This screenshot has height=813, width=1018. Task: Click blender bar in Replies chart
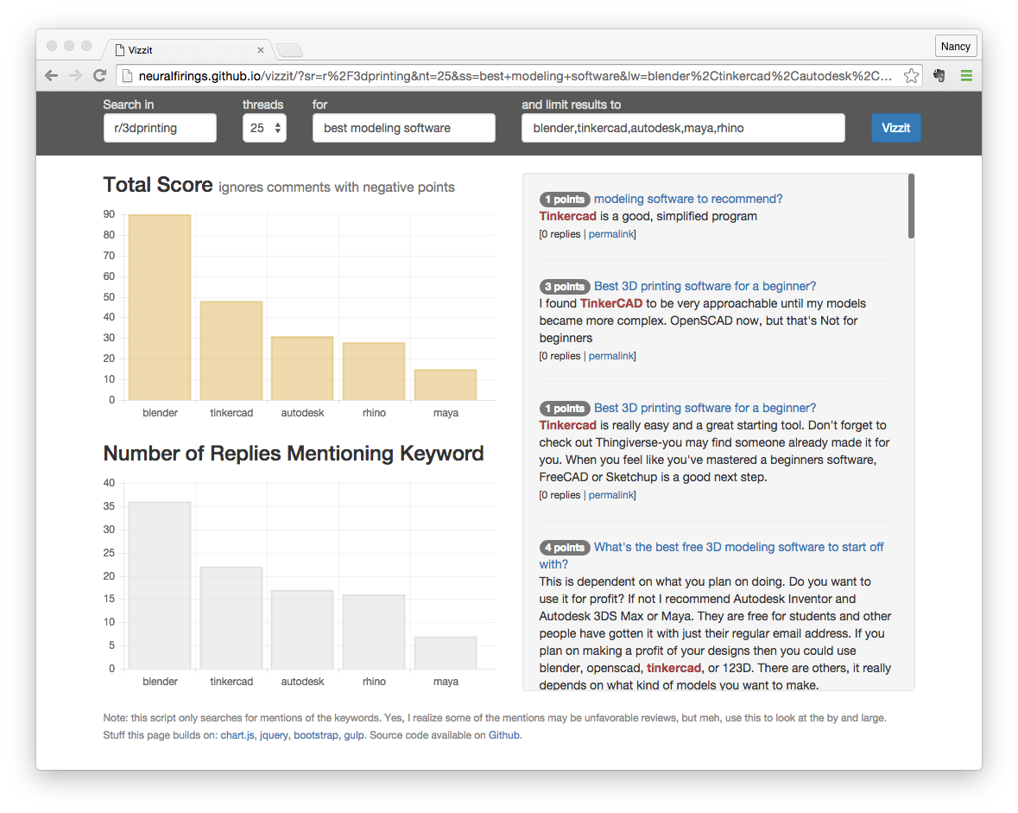pyautogui.click(x=160, y=586)
